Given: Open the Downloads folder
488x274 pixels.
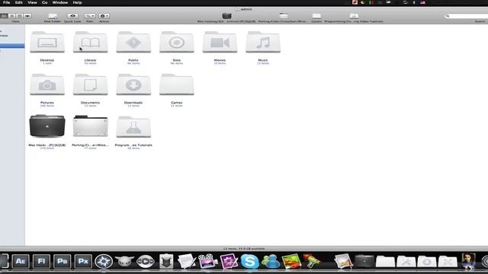Looking at the screenshot, I should pos(133,84).
